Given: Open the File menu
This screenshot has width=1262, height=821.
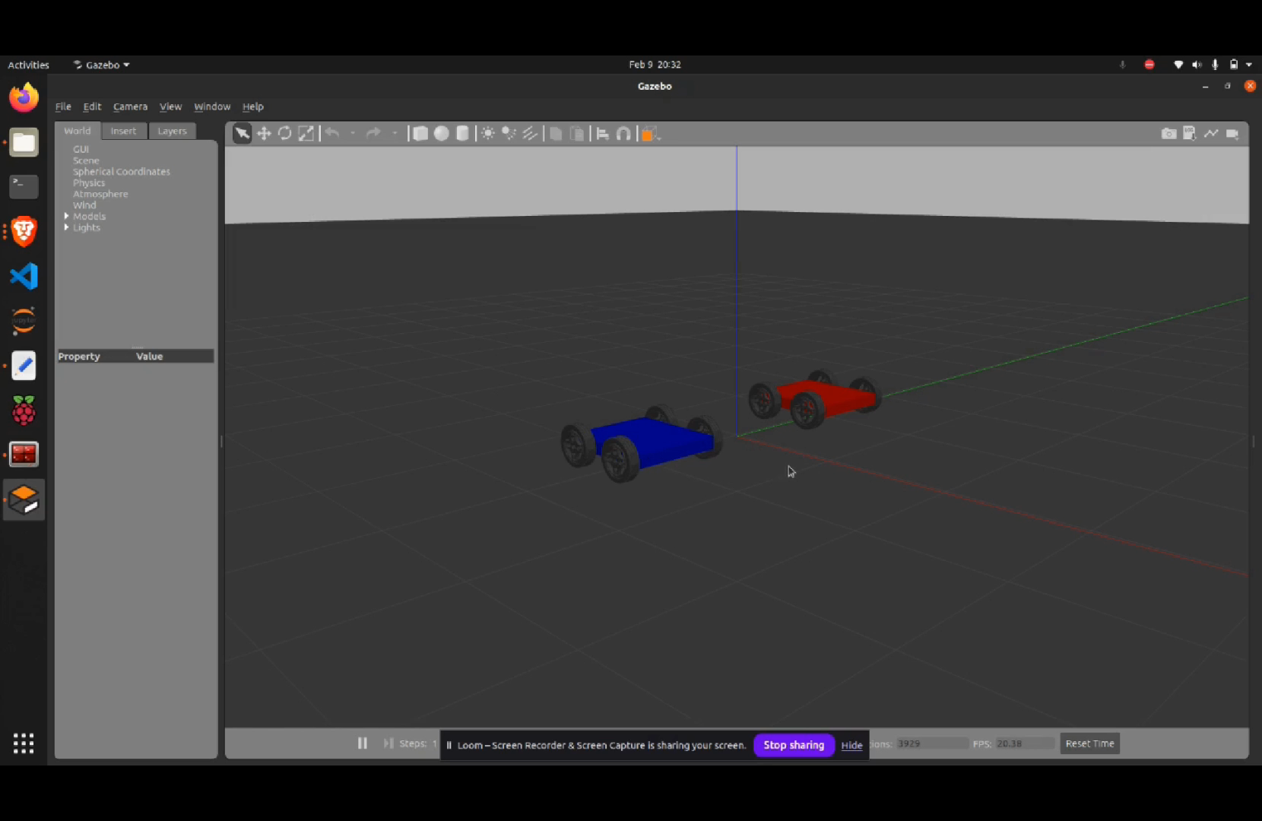Looking at the screenshot, I should [63, 106].
